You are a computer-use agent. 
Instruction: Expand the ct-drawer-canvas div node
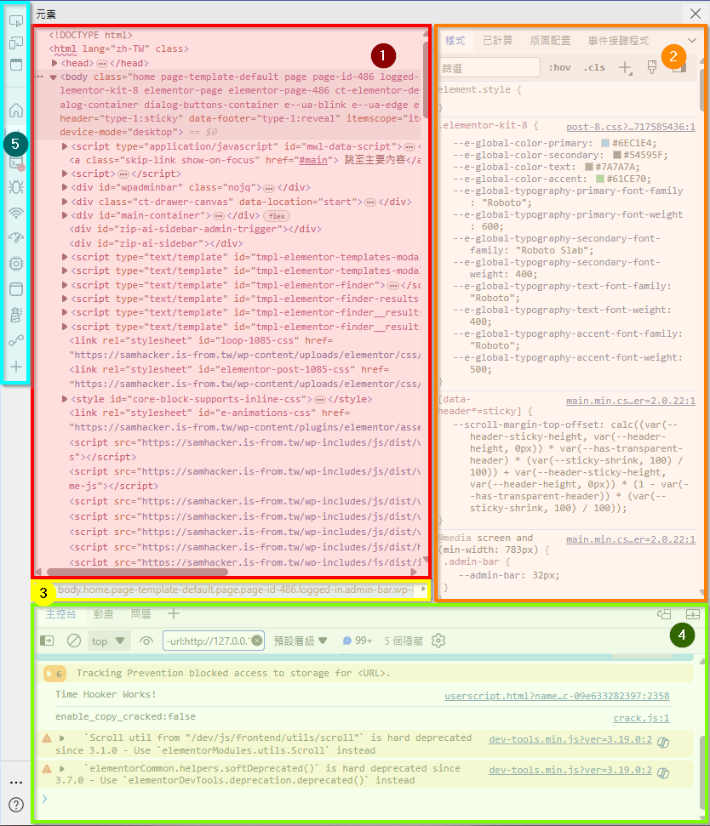coord(65,202)
